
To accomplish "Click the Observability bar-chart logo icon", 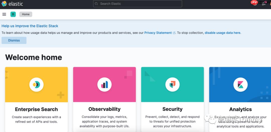I will 104,85.
